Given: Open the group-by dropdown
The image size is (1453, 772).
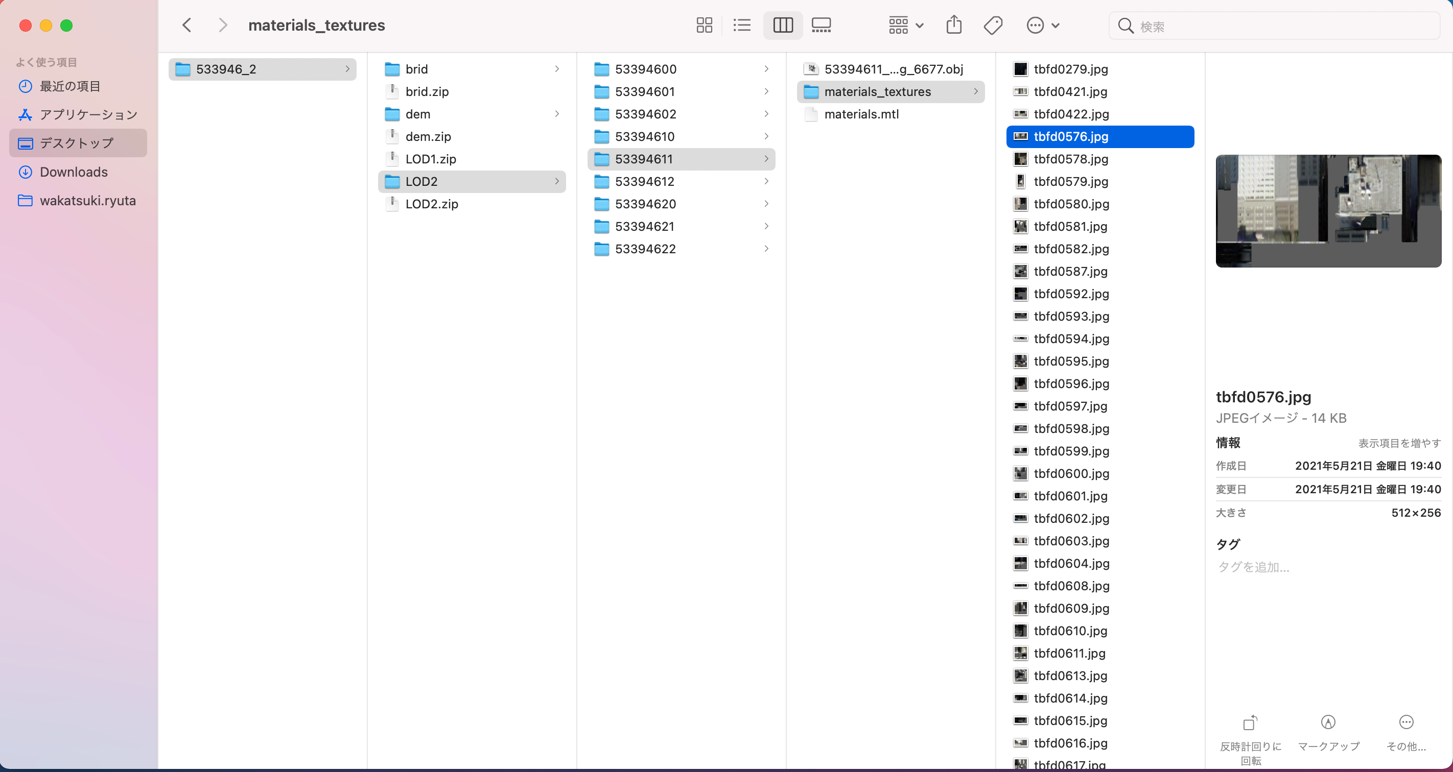Looking at the screenshot, I should point(905,26).
